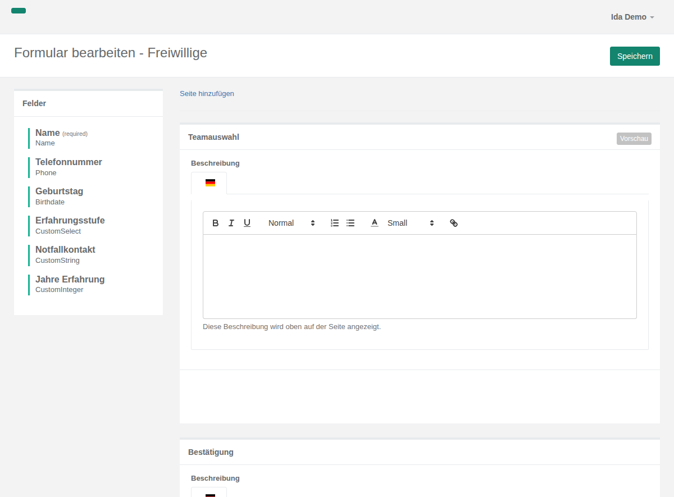The image size is (674, 497).
Task: Click the Teamauswahl page heading
Action: pyautogui.click(x=213, y=137)
